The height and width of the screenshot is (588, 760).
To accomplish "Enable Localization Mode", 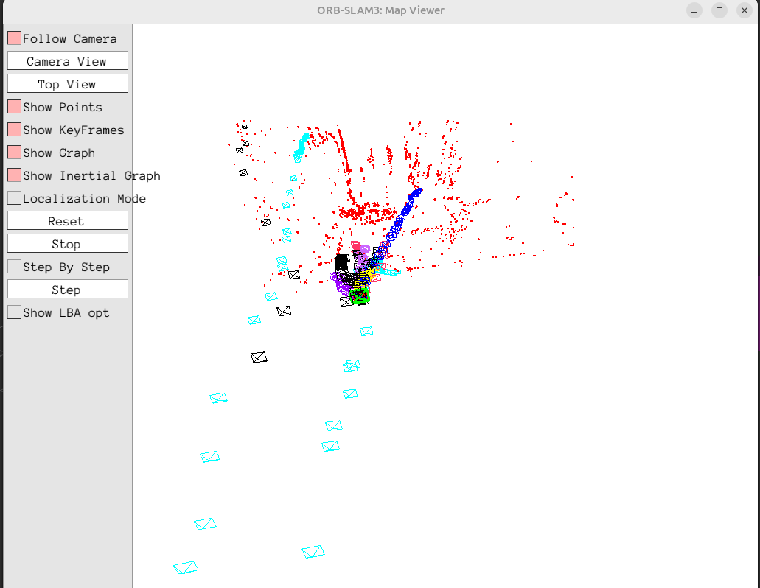I will 15,198.
